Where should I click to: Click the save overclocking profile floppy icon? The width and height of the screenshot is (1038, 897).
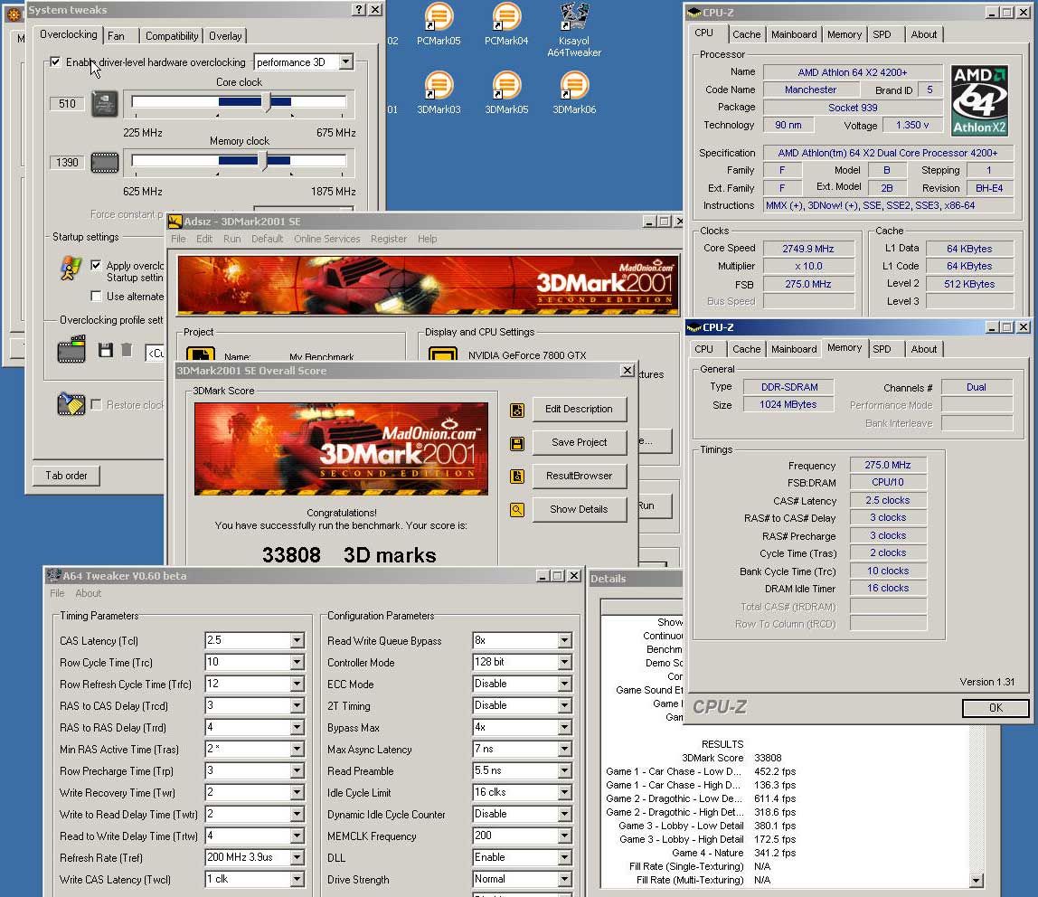105,350
